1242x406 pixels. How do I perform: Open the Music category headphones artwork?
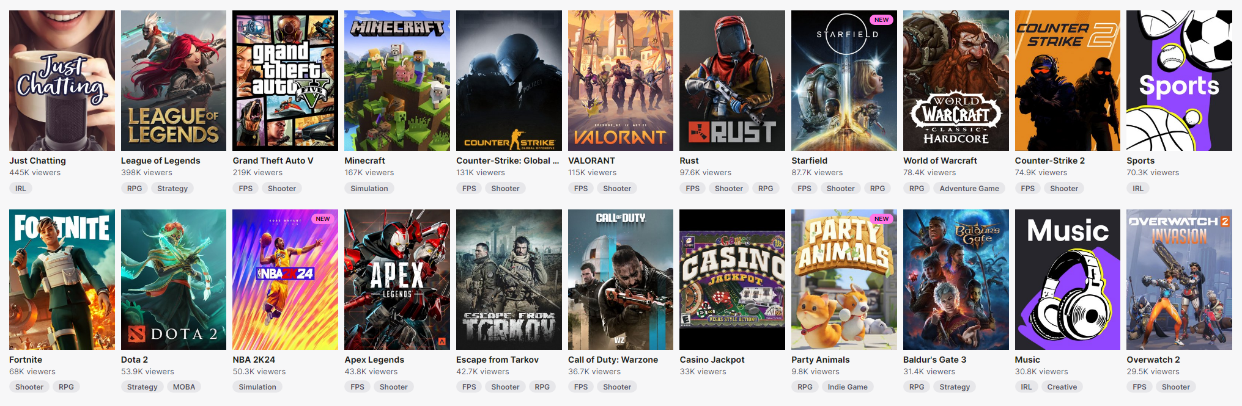pos(1068,280)
